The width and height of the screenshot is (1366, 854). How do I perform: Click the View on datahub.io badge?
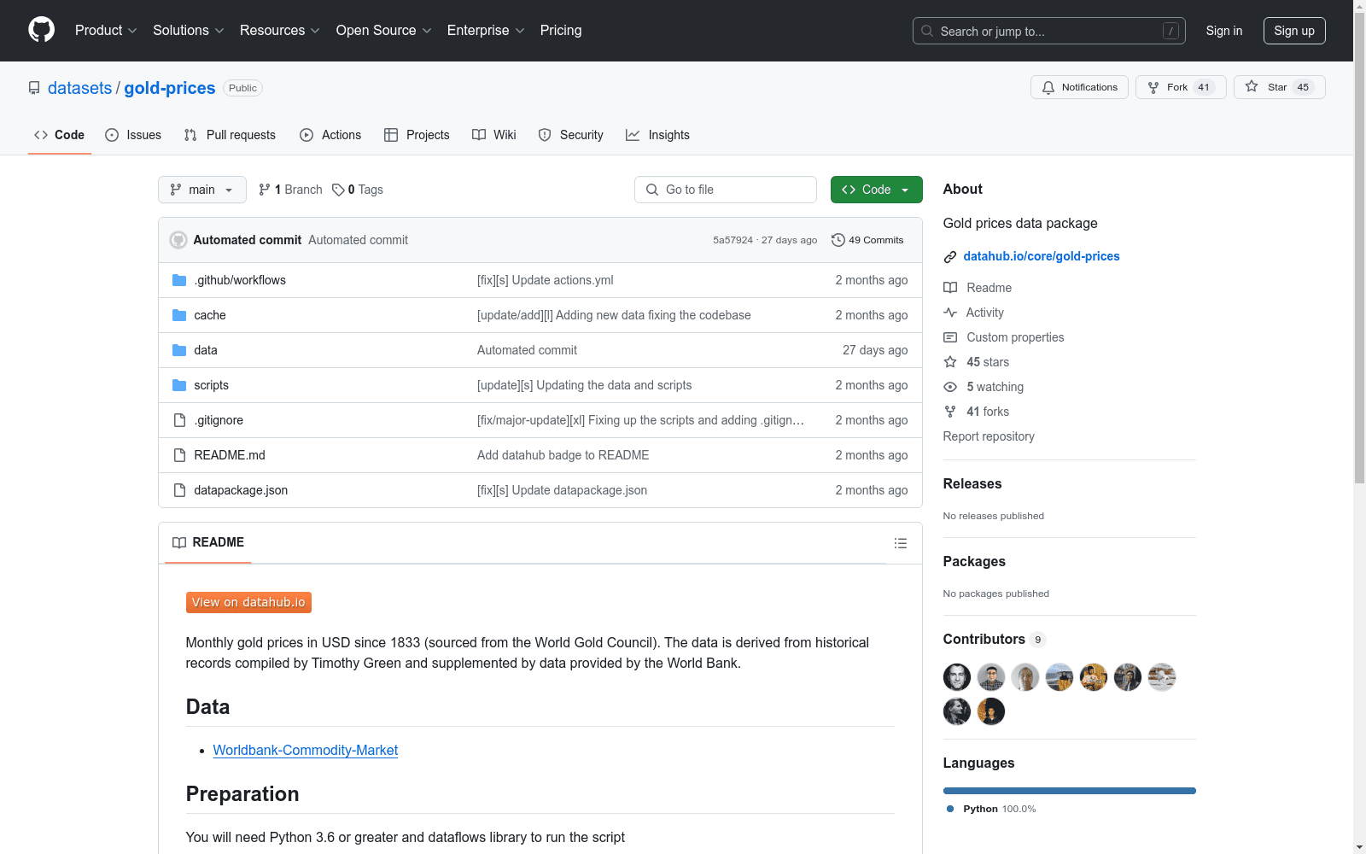[x=248, y=602]
